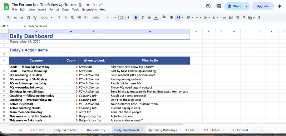This screenshot has width=286, height=136.
Task: Expand the Share button dropdown arrow
Action: click(x=246, y=6)
